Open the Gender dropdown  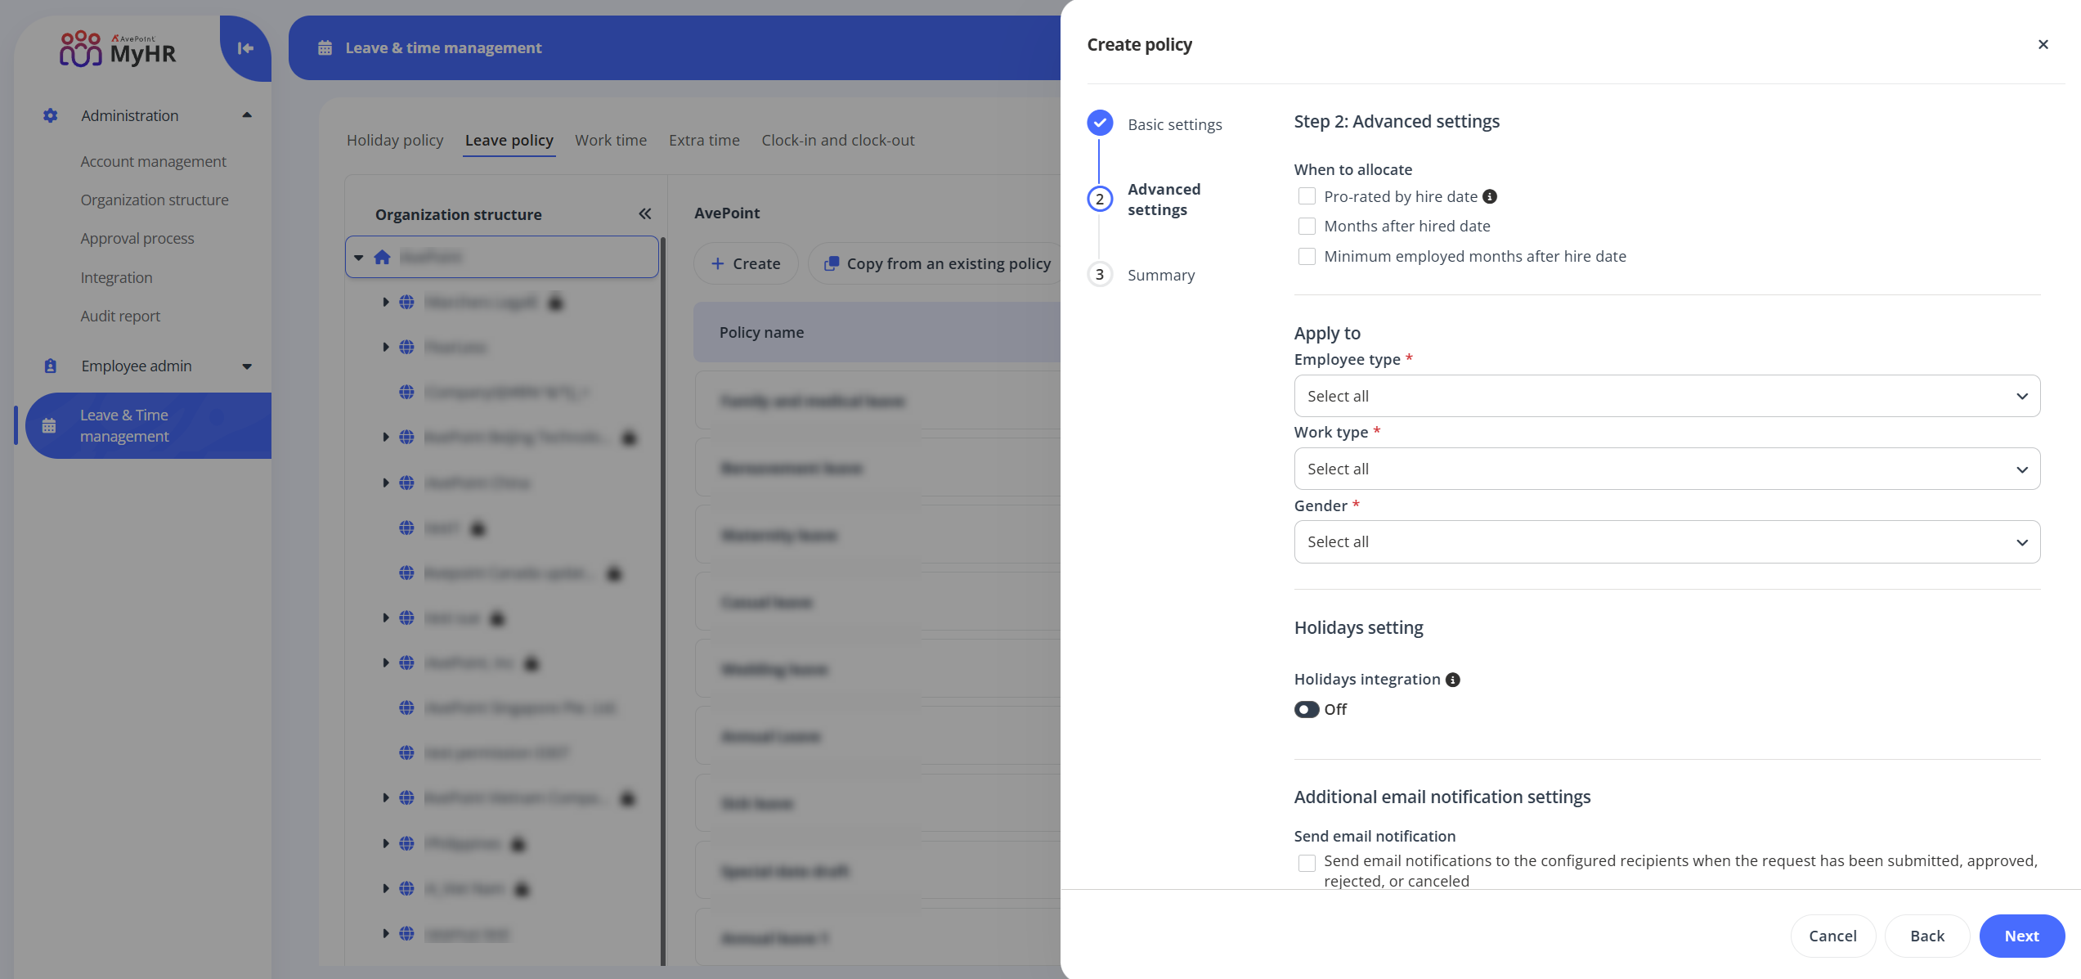pyautogui.click(x=1666, y=541)
